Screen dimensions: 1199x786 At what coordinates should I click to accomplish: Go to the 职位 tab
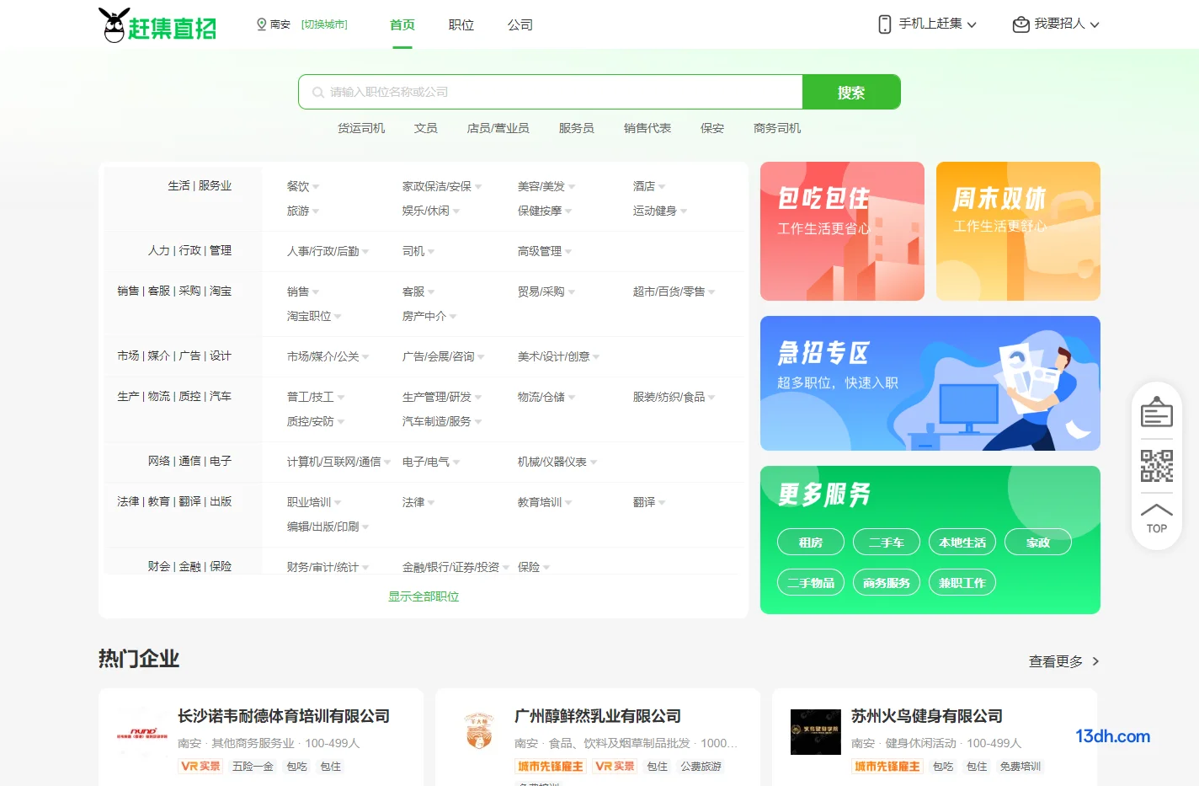point(461,24)
